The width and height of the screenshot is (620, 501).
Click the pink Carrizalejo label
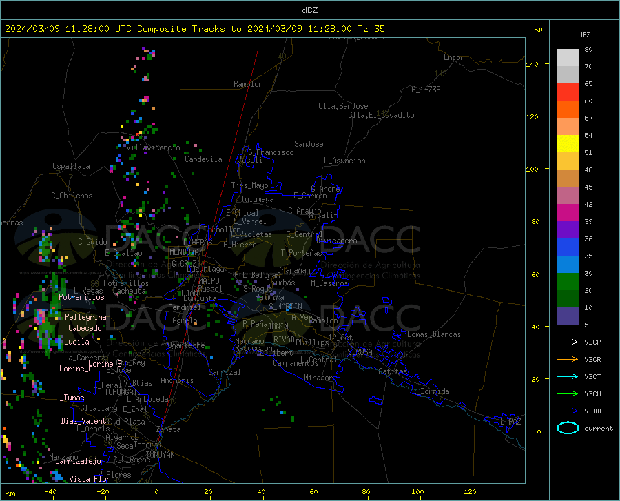pos(78,461)
